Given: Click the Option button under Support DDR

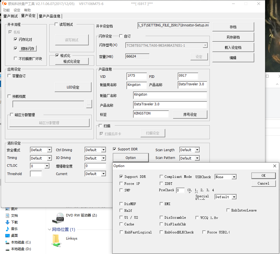Looking at the screenshot, I should [131, 158].
